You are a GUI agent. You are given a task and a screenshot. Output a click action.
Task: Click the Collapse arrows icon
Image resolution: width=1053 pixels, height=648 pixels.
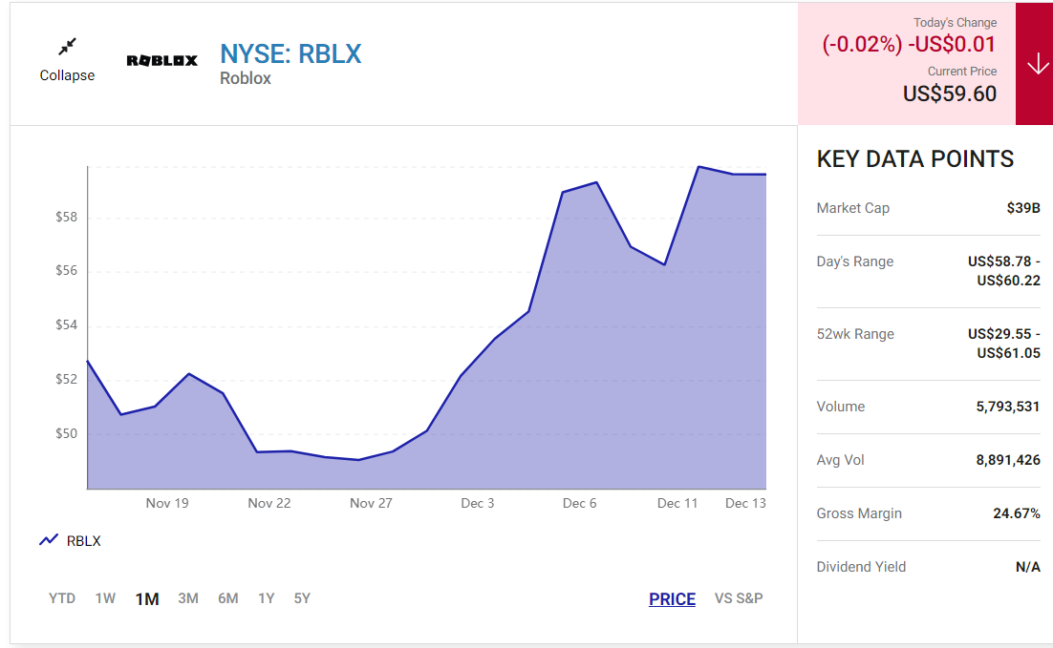pyautogui.click(x=67, y=46)
